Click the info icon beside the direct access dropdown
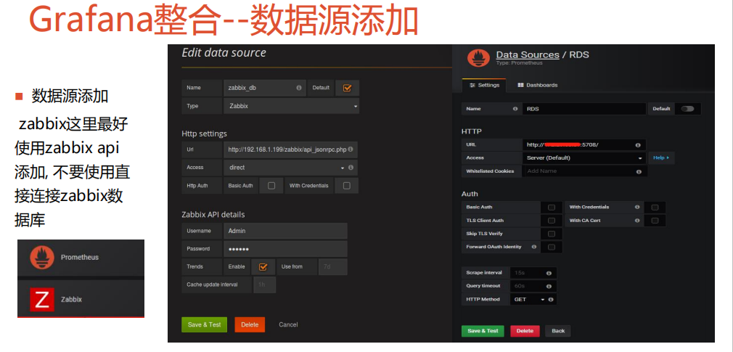The height and width of the screenshot is (352, 733). point(351,168)
